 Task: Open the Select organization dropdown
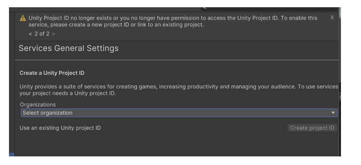click(x=179, y=113)
